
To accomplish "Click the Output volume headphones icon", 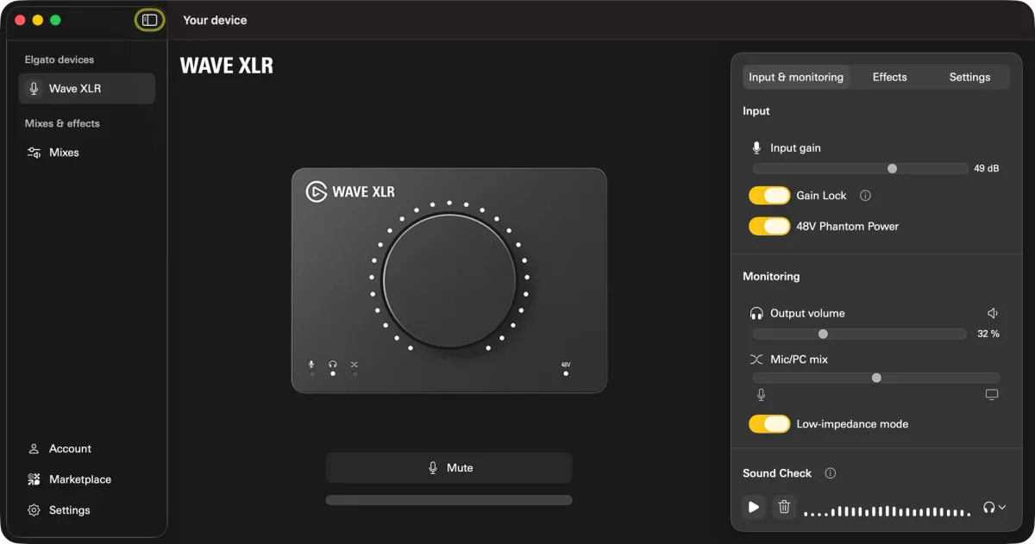I will (x=756, y=313).
